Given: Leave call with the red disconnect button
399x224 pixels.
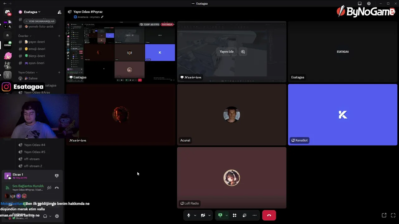Looking at the screenshot, I should pos(269,215).
